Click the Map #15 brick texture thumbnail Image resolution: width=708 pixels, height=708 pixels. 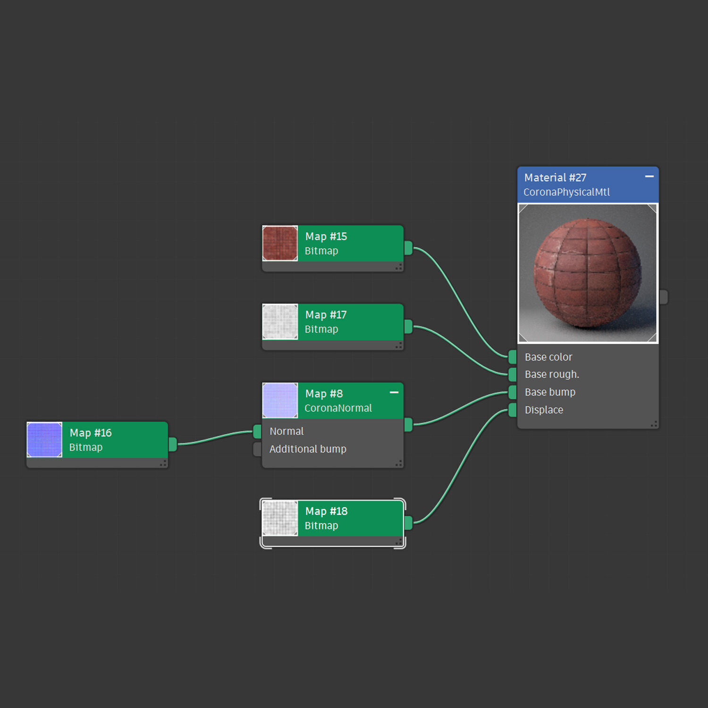tap(280, 243)
